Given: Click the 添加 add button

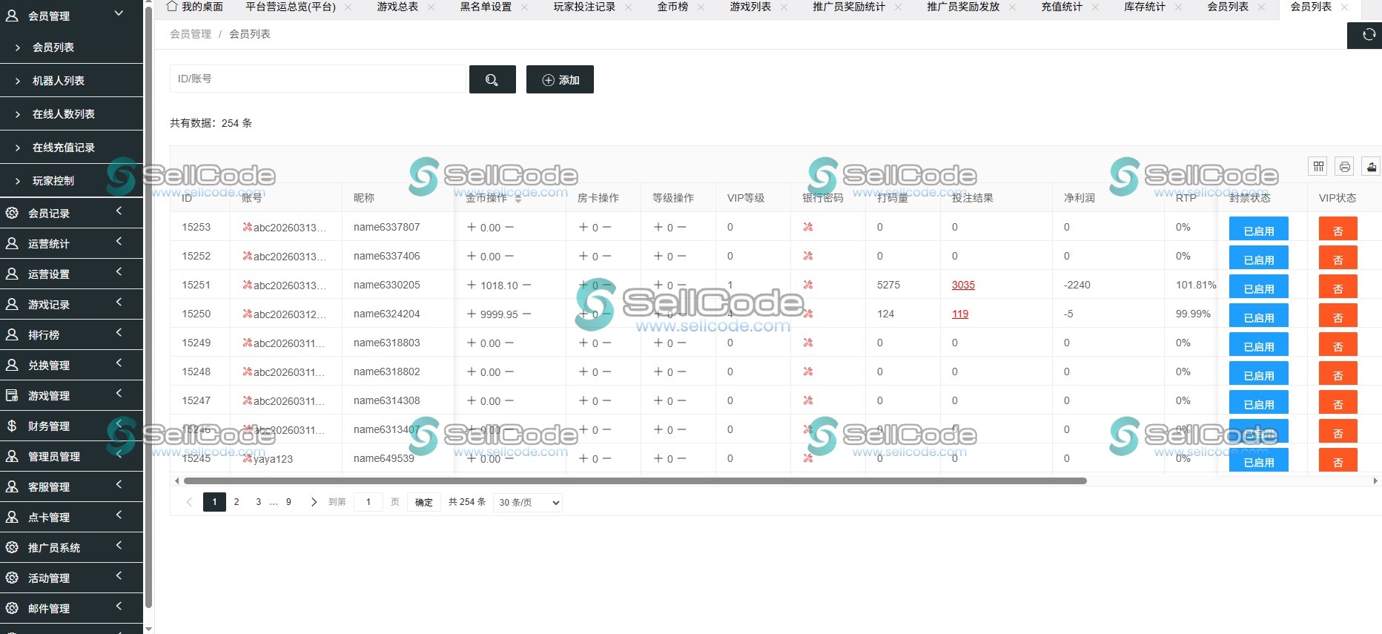Looking at the screenshot, I should (560, 79).
